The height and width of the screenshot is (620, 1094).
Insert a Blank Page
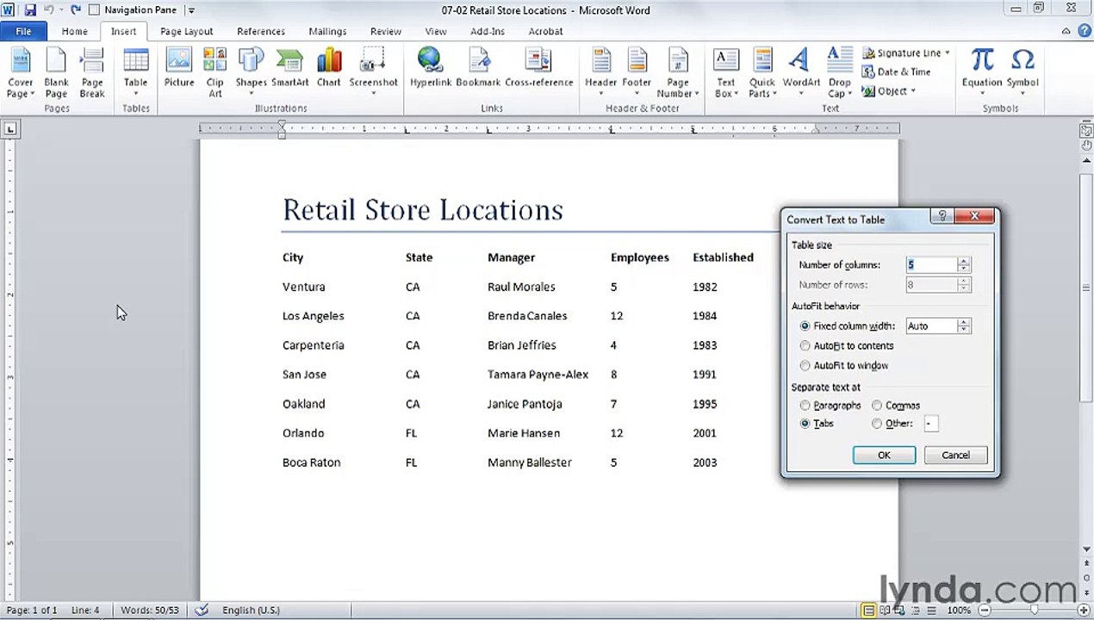click(56, 73)
